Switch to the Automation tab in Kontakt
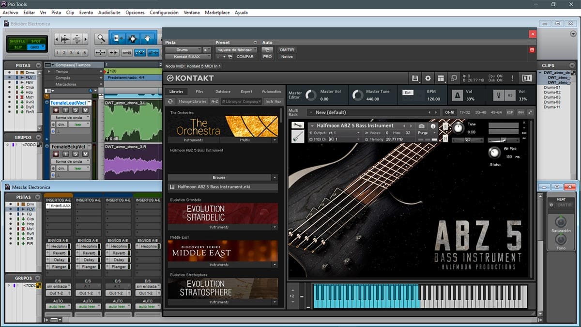The width and height of the screenshot is (581, 327). pos(271,92)
